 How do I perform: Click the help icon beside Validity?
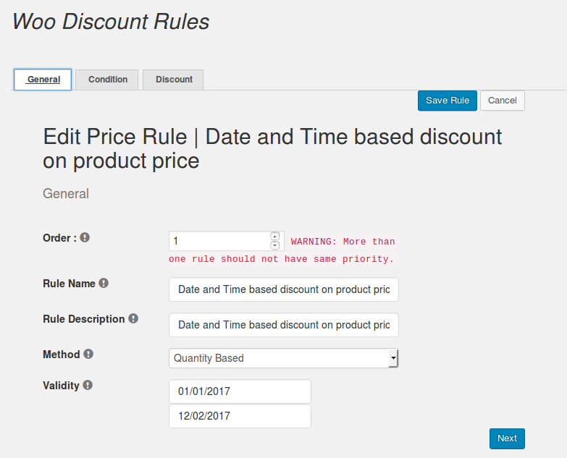[x=88, y=385]
